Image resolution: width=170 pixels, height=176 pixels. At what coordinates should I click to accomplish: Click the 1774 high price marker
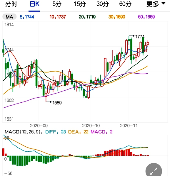(x=140, y=37)
